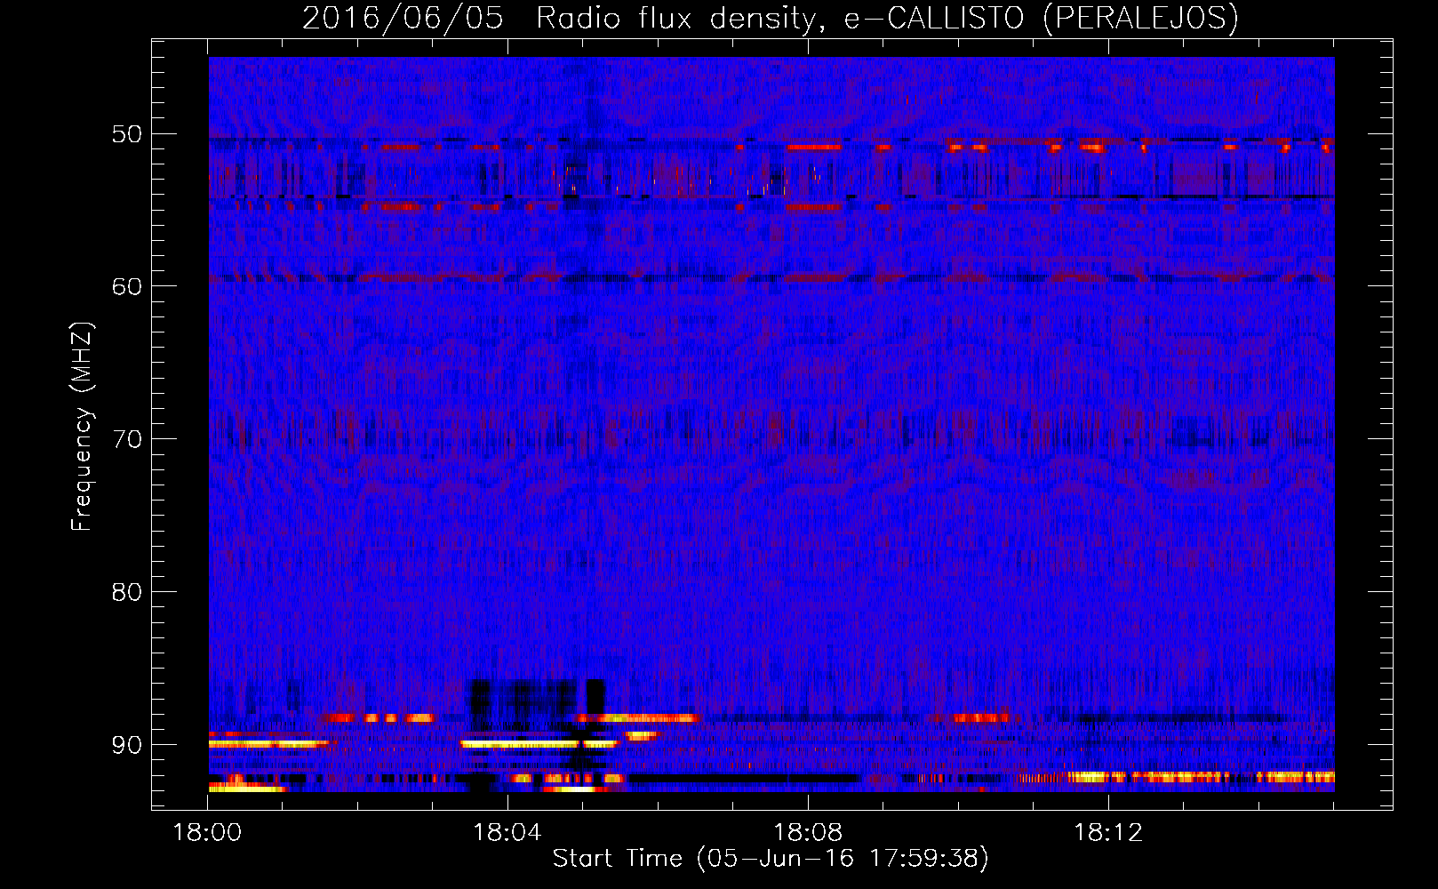Viewport: 1438px width, 889px height.
Task: Click the 'Start Time (05-Jun-16 17:59:38)' label
Action: point(771,858)
